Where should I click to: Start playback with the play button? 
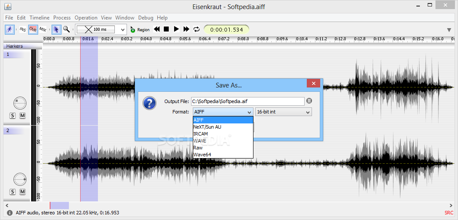tap(176, 29)
